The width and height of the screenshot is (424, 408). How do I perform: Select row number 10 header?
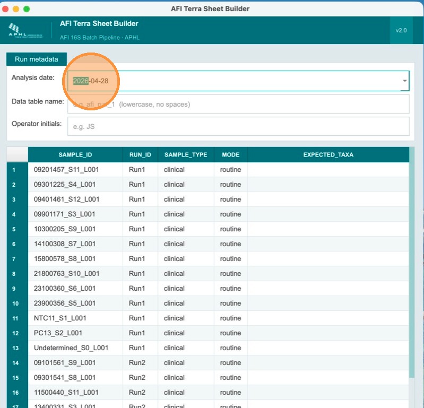point(18,303)
